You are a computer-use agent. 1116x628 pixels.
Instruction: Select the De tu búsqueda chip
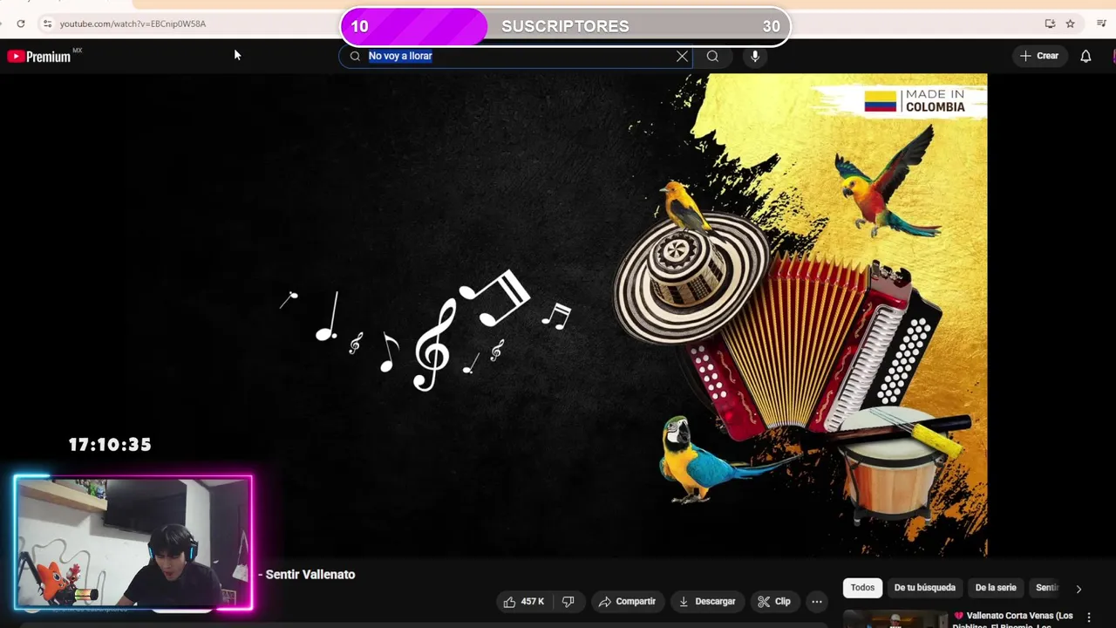click(925, 588)
